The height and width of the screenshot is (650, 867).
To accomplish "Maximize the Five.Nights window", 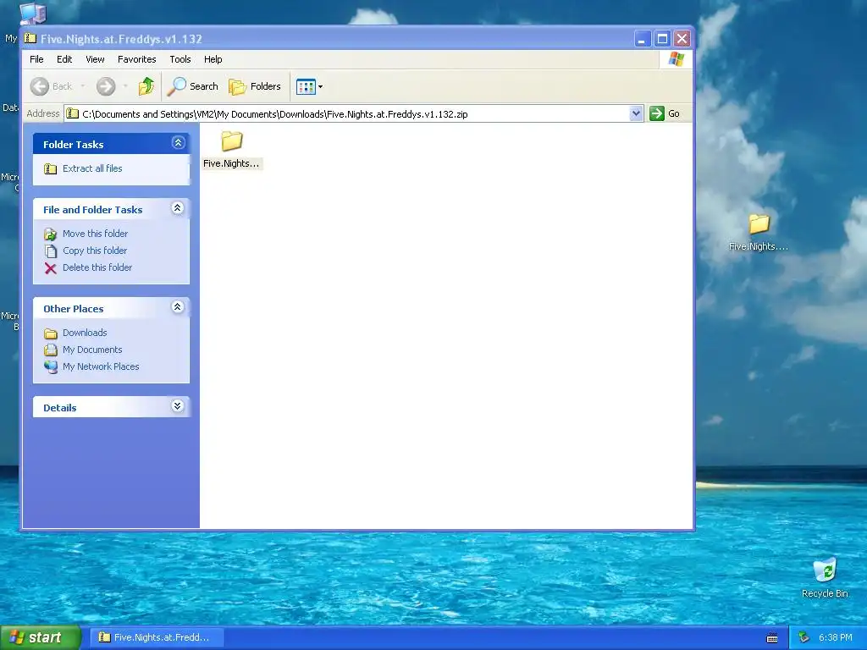I will pyautogui.click(x=662, y=39).
